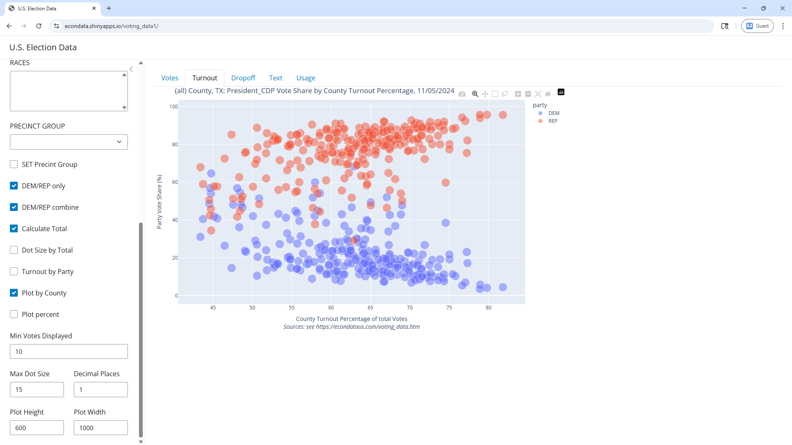Image resolution: width=792 pixels, height=445 pixels.
Task: Select the Pan tool in plot toolbar
Action: point(485,94)
